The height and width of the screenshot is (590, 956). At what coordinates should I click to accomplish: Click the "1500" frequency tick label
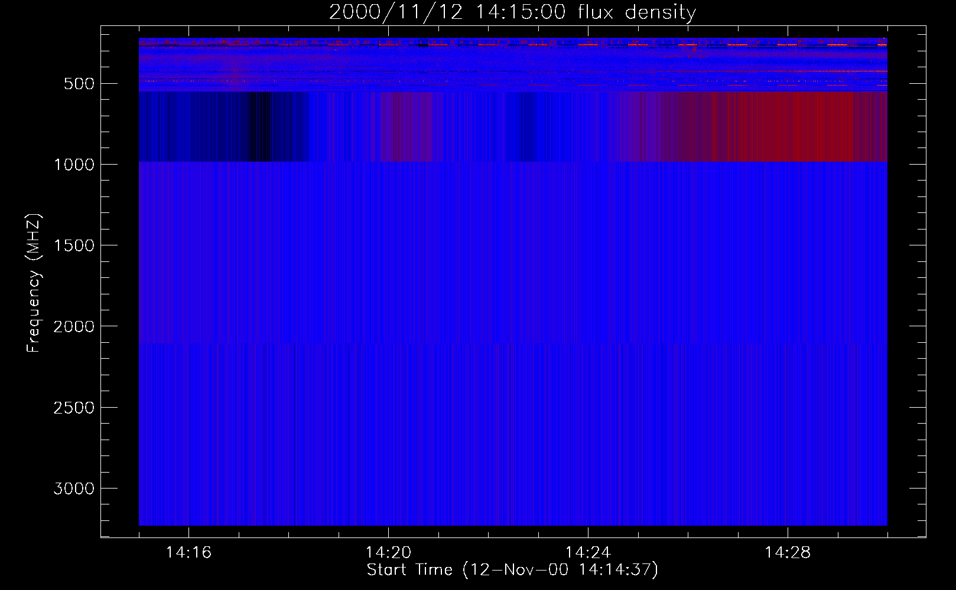tap(74, 245)
